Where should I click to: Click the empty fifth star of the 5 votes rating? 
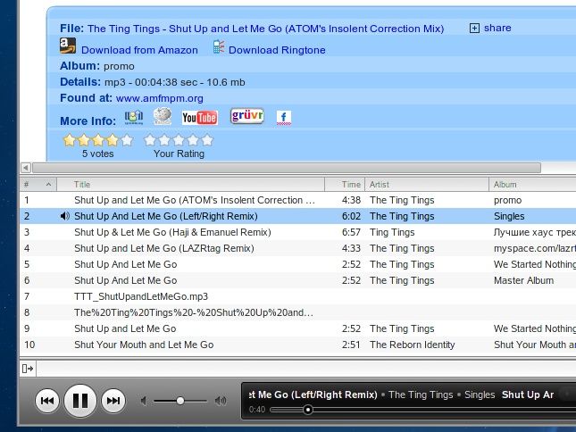click(x=127, y=140)
